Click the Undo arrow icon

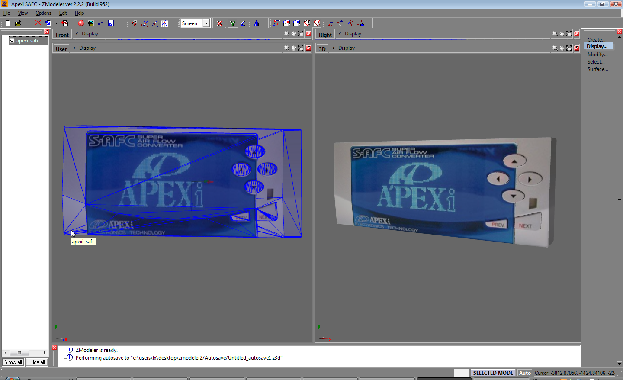(101, 23)
